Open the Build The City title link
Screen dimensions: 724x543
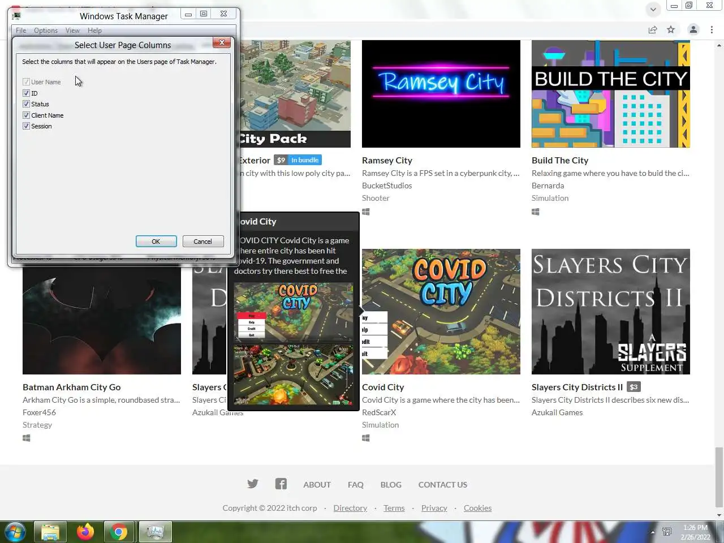click(x=560, y=161)
